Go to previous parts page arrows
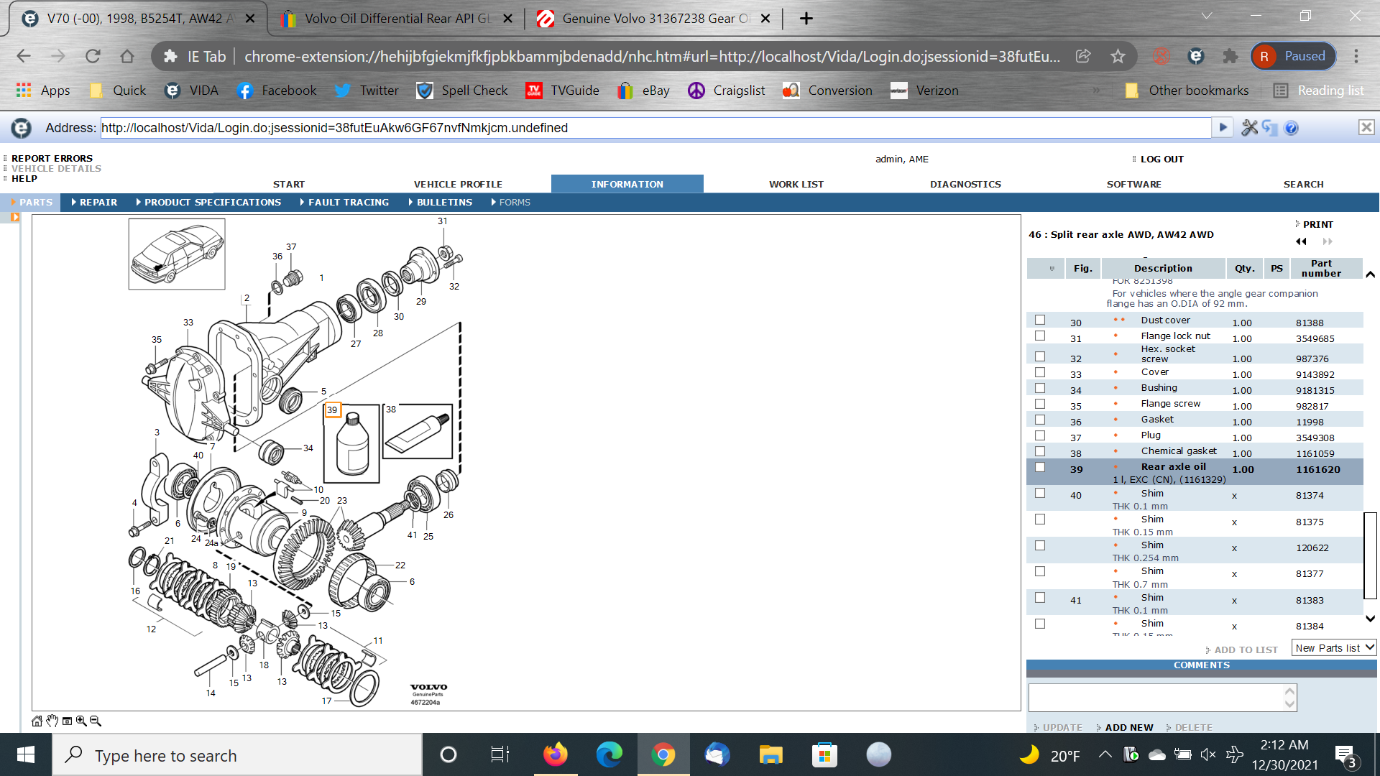This screenshot has height=776, width=1380. pos(1301,241)
